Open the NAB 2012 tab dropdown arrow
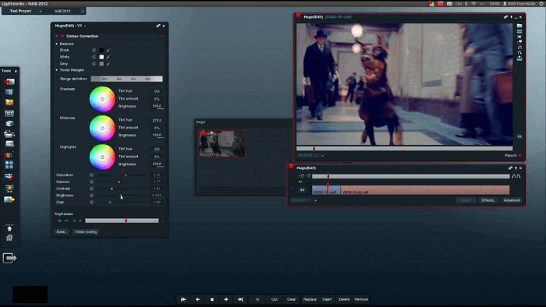Screen dimensions: 546x307 tap(83, 11)
